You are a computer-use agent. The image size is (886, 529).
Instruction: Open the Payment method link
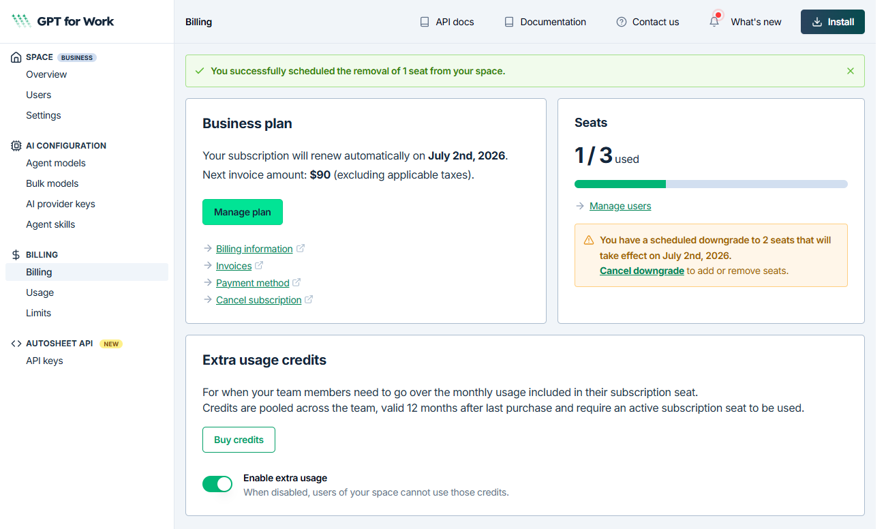pos(253,283)
